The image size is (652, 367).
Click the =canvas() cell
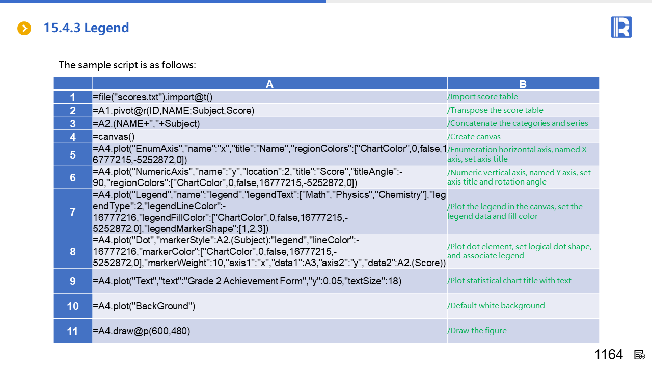coord(114,137)
